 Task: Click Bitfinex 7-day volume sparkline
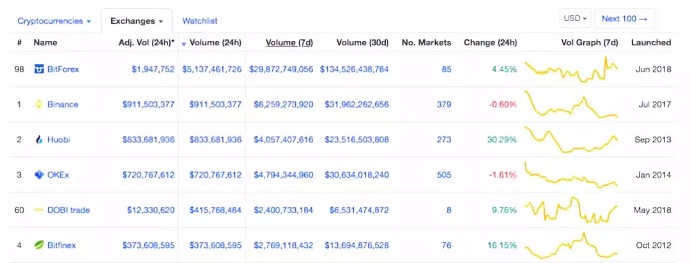pyautogui.click(x=571, y=244)
